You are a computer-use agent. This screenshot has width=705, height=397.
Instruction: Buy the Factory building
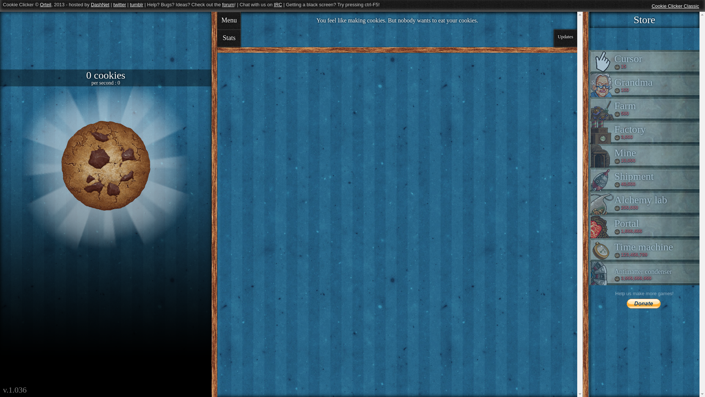point(644,132)
